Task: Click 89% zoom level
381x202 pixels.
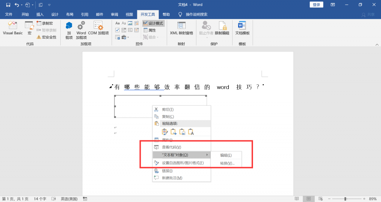Action: pyautogui.click(x=373, y=199)
